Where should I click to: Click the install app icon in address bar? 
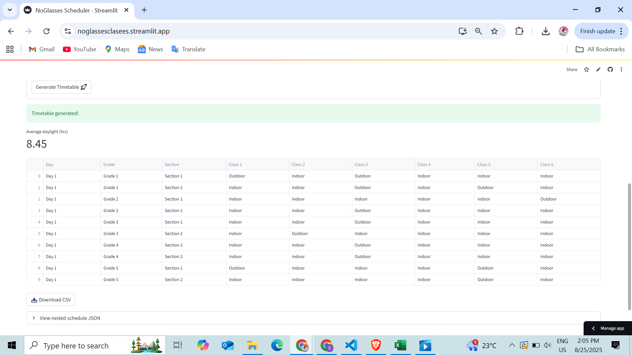coord(462,31)
